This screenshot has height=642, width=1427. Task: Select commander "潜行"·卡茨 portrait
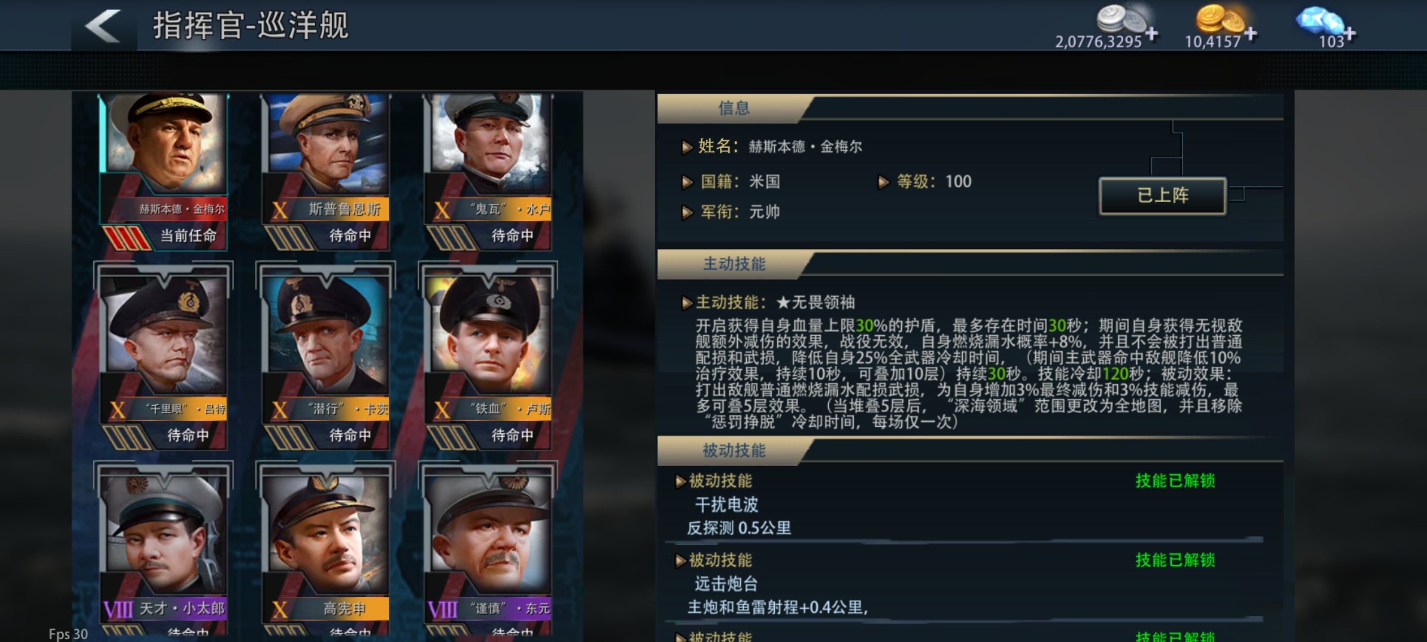click(326, 357)
